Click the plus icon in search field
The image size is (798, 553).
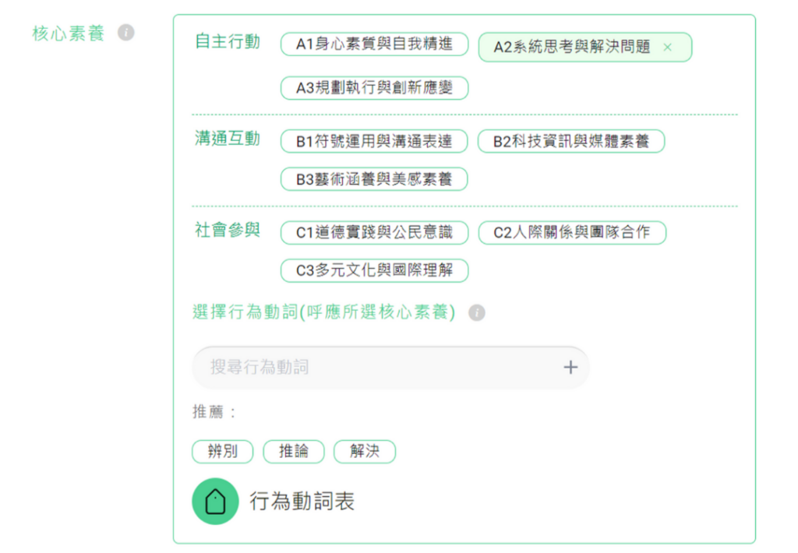coord(570,367)
